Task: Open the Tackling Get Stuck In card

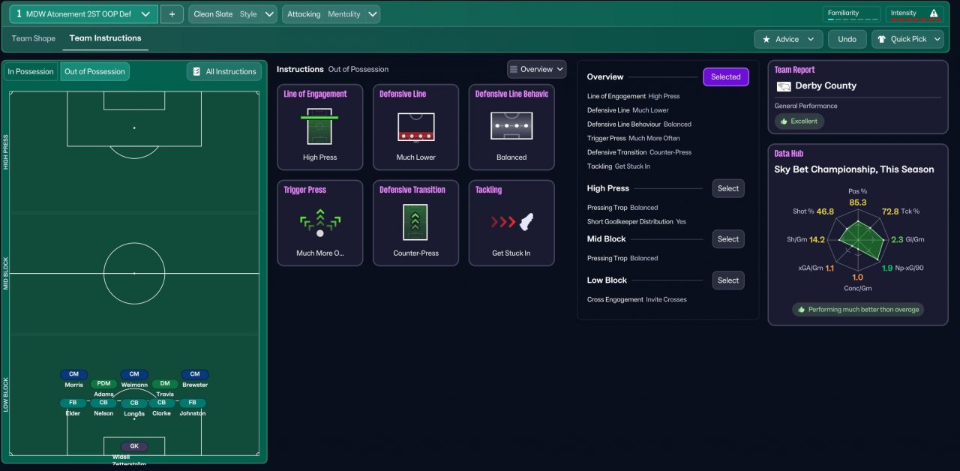Action: (511, 223)
